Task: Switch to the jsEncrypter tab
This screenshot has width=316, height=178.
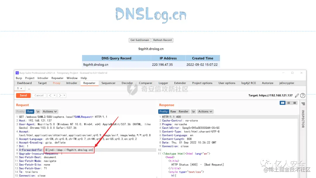Action: click(286, 83)
